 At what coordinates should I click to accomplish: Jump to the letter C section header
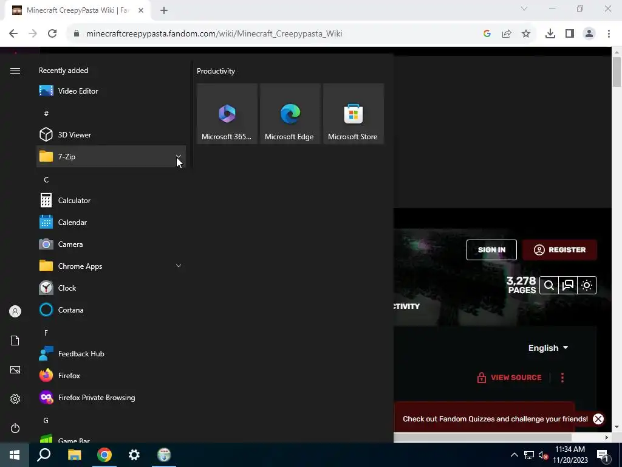tap(46, 180)
